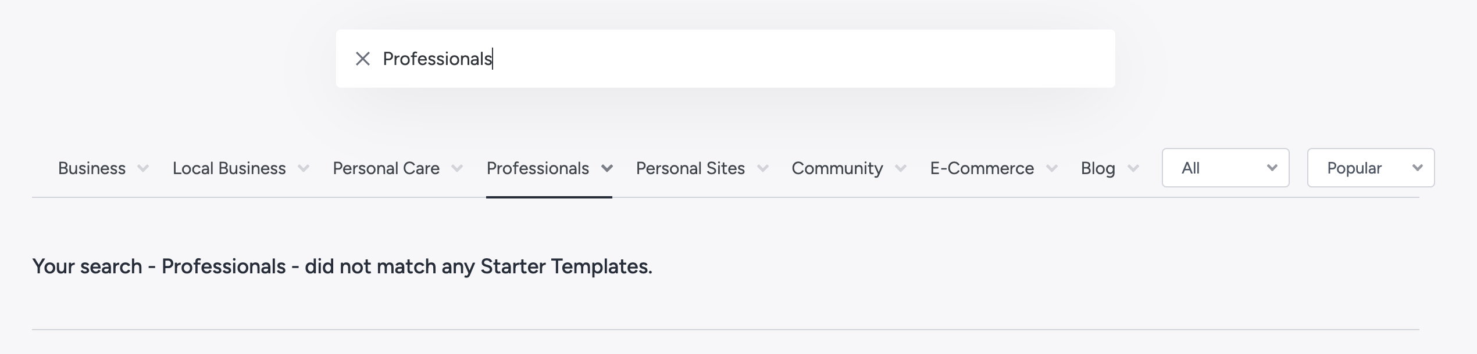The height and width of the screenshot is (354, 1477).
Task: Open the Blog category tab
Action: click(1098, 168)
